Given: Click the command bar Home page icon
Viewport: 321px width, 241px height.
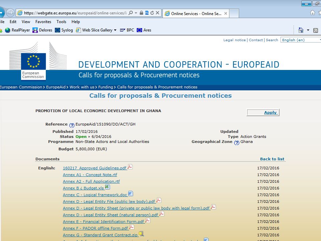Looking at the screenshot, I should pyautogui.click(x=301, y=30).
